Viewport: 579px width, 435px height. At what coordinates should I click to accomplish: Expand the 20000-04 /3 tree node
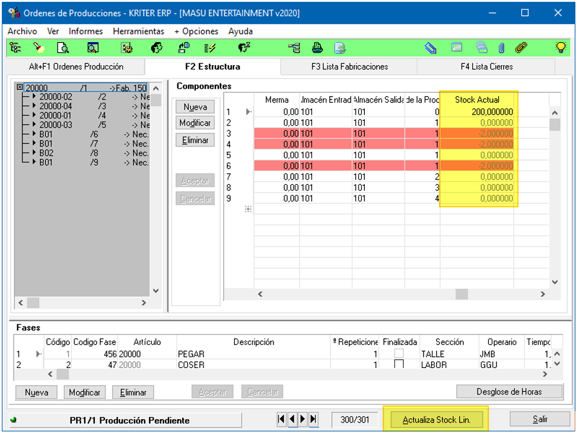tap(34, 105)
